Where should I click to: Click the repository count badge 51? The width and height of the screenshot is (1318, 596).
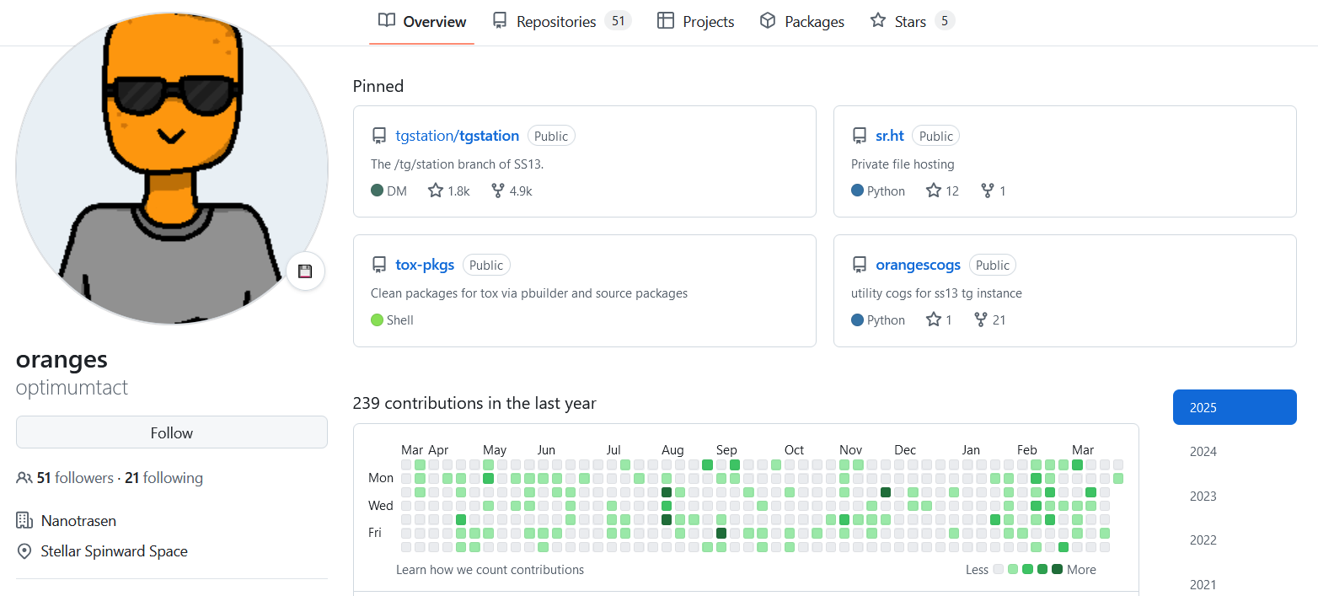pyautogui.click(x=618, y=21)
